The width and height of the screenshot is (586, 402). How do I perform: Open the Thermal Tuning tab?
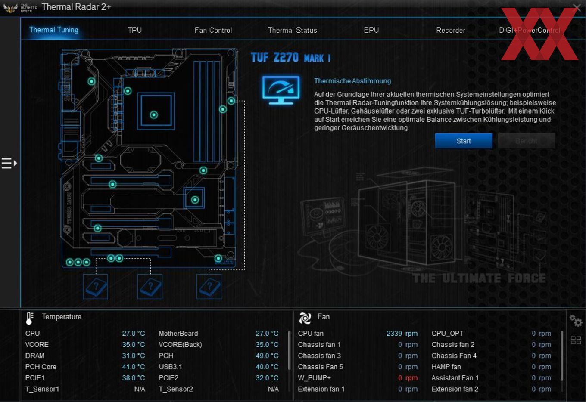pos(54,30)
